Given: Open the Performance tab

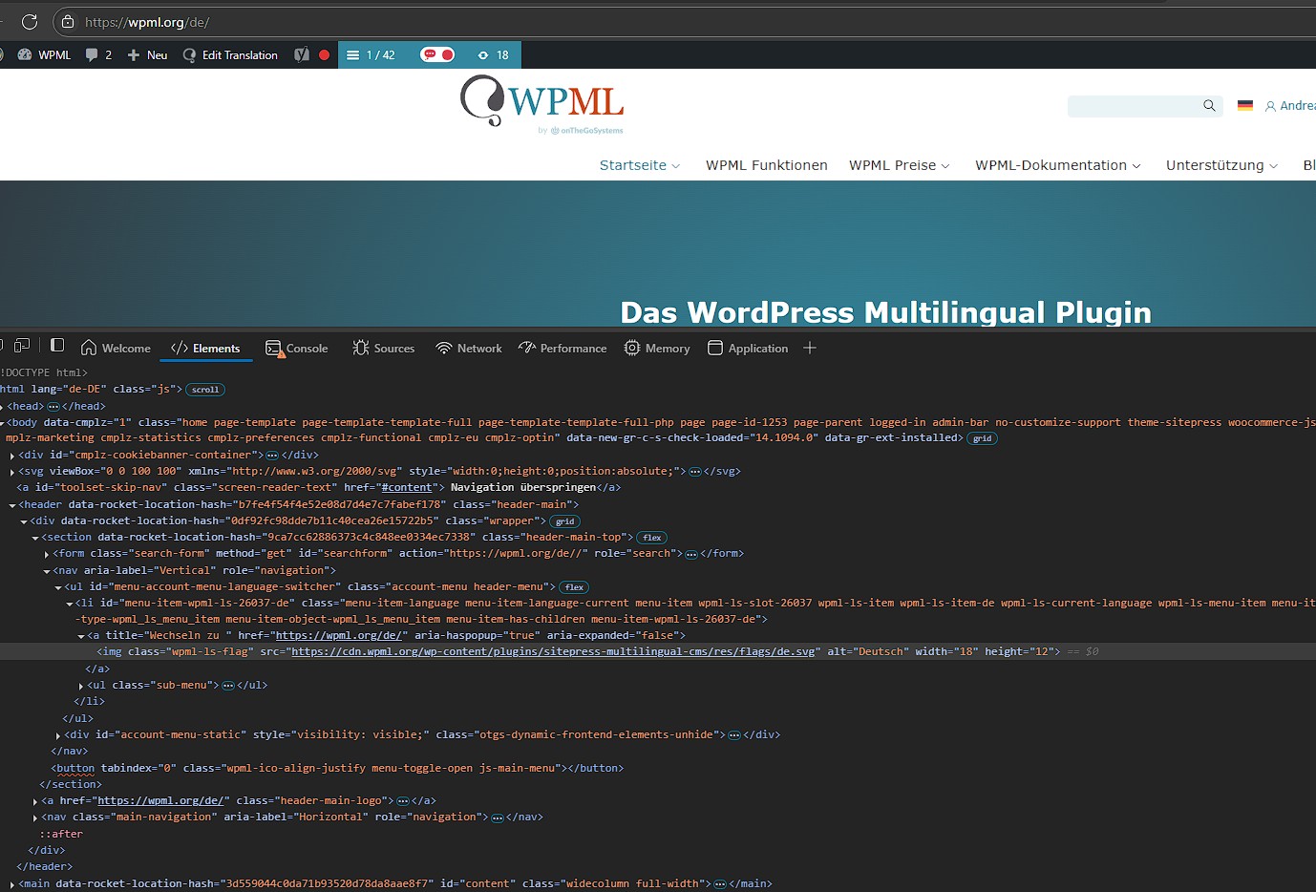Looking at the screenshot, I should [x=562, y=349].
